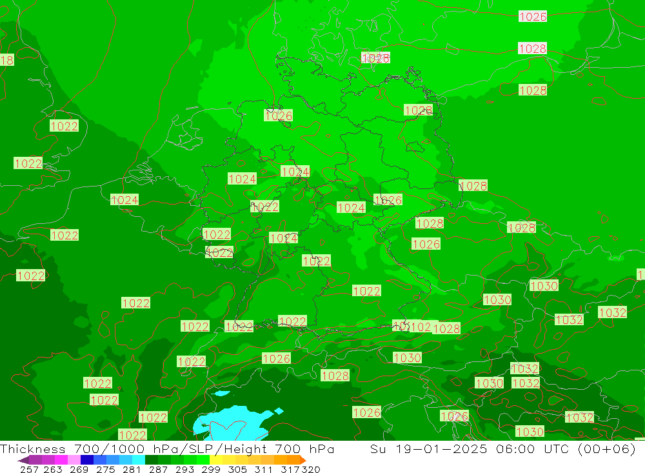Click the legend value 275
This screenshot has width=645, height=473.
tap(105, 469)
